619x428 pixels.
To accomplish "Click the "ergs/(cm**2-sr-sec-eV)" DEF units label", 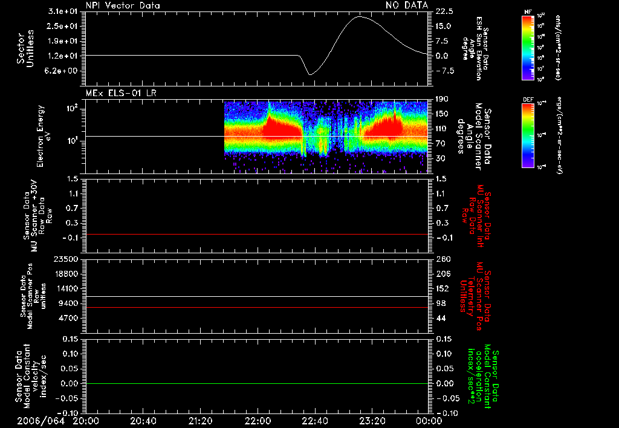I will 559,135.
